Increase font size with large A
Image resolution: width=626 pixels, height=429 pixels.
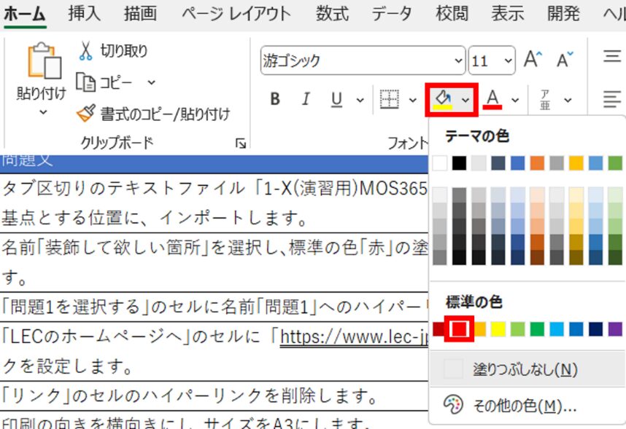pyautogui.click(x=533, y=60)
